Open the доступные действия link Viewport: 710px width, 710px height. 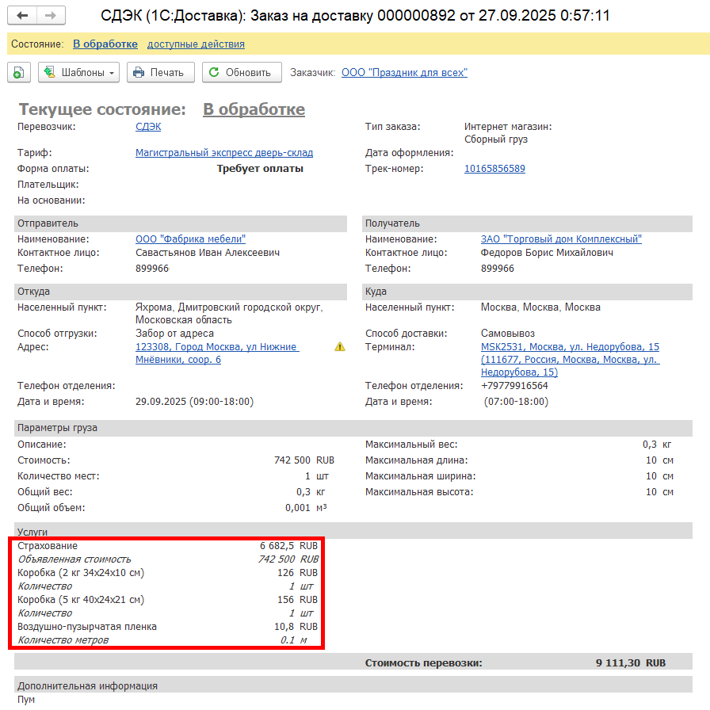click(x=196, y=44)
